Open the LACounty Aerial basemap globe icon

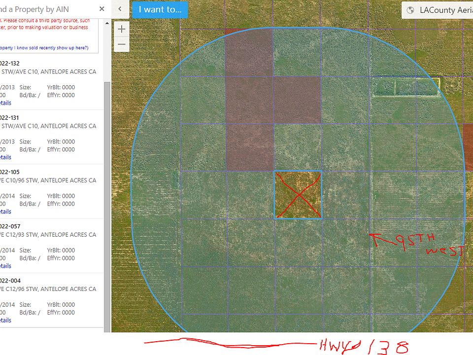click(x=410, y=10)
